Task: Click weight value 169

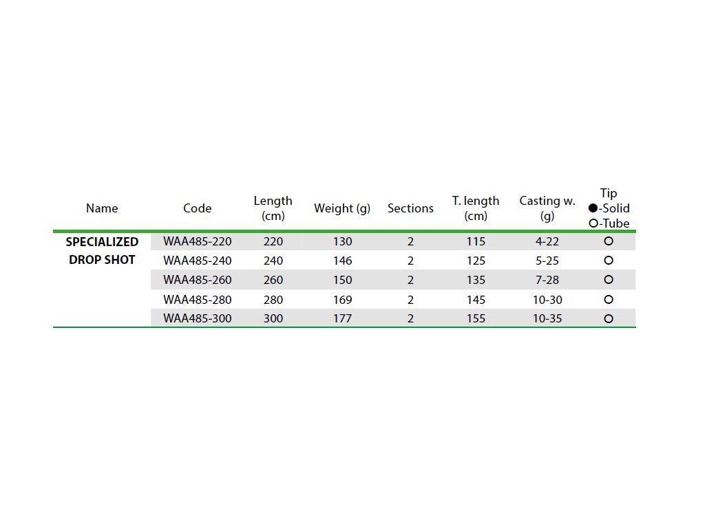Action: click(x=342, y=300)
